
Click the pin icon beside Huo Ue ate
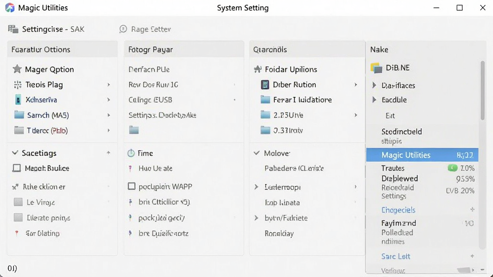click(x=130, y=168)
